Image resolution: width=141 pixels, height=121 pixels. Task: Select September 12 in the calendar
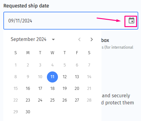(x=65, y=77)
